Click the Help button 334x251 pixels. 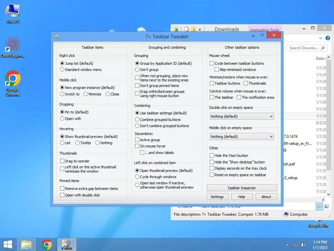(x=242, y=196)
